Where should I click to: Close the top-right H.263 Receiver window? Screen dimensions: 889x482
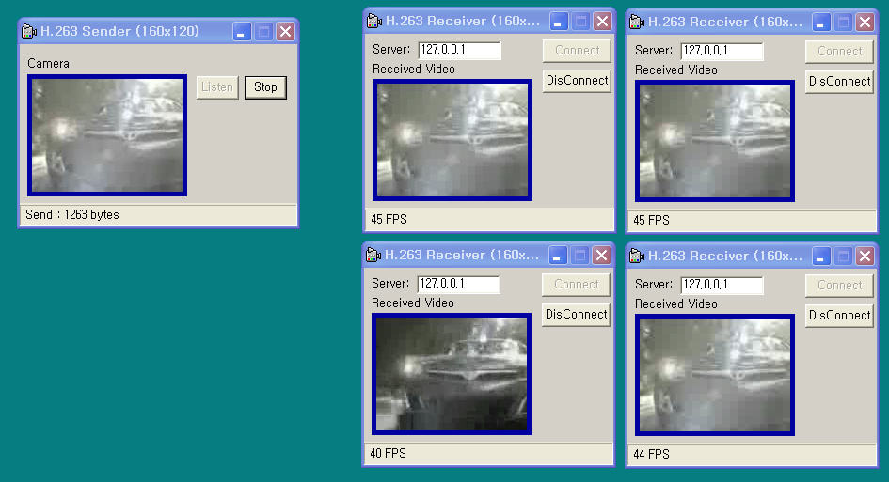865,22
